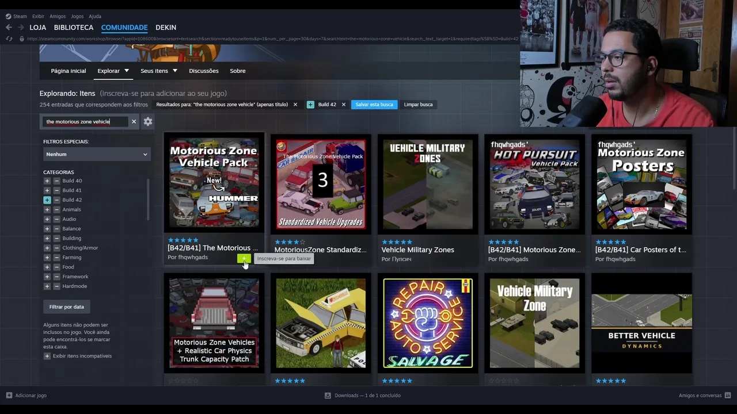
Task: Exclude the Build 41 category
Action: pyautogui.click(x=56, y=190)
